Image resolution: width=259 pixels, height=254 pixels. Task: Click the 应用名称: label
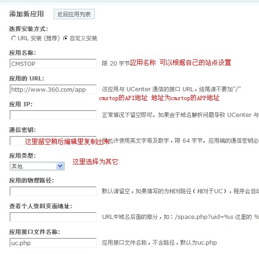pyautogui.click(x=22, y=53)
